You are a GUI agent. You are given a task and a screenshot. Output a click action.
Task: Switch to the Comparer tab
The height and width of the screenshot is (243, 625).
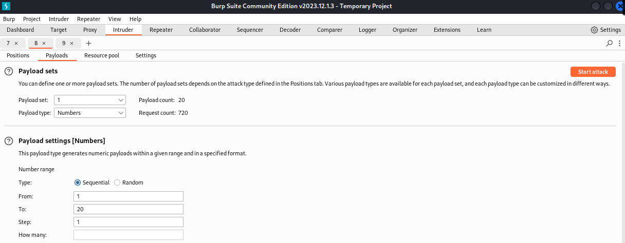[x=329, y=30]
